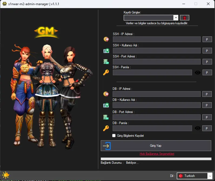Click the P button beside SSH IP Adresi
This screenshot has width=215, height=181.
(207, 39)
